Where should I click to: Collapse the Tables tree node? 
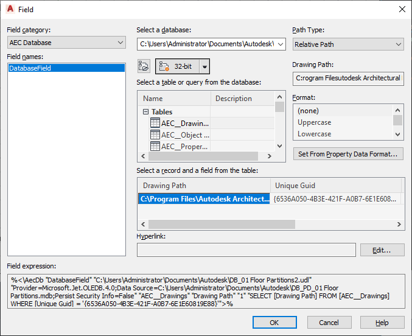[145, 112]
